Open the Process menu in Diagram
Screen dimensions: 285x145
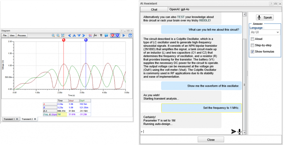point(22,35)
